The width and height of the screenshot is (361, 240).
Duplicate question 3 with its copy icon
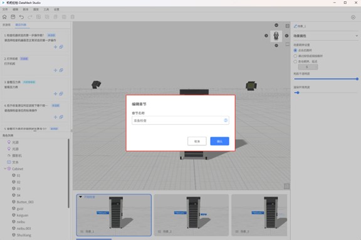(61, 93)
